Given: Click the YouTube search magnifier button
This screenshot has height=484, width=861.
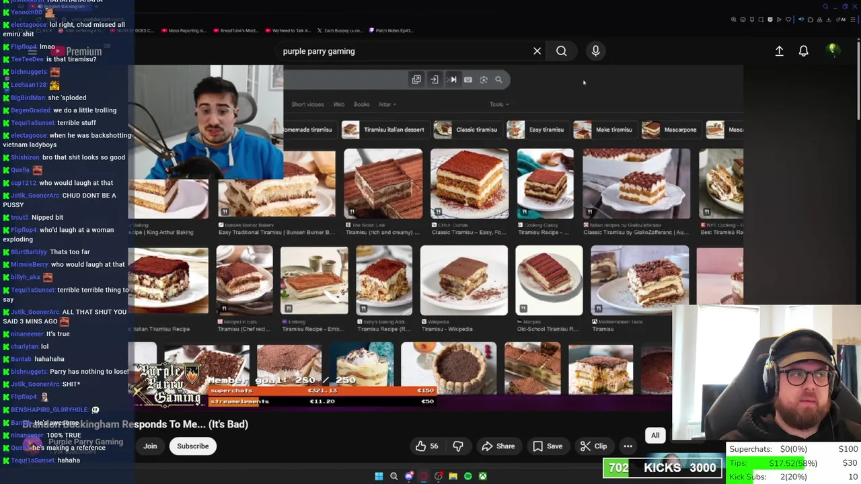Looking at the screenshot, I should [561, 51].
